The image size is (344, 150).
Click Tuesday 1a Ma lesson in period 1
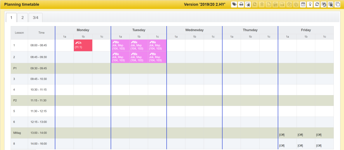coord(120,45)
